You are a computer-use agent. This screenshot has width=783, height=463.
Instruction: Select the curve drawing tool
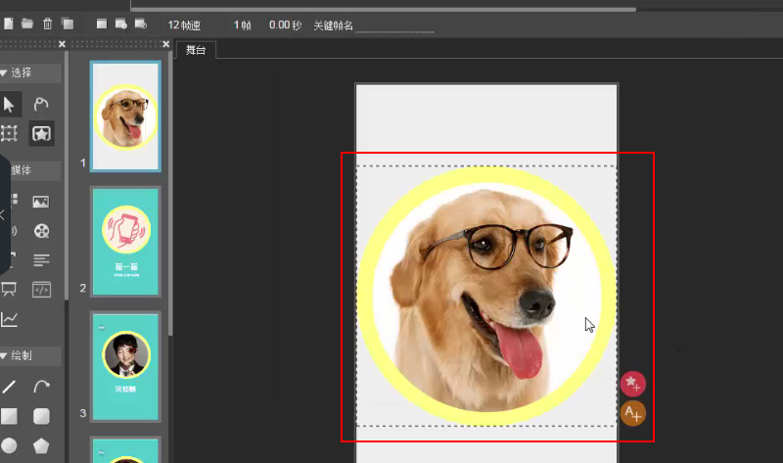(x=41, y=387)
